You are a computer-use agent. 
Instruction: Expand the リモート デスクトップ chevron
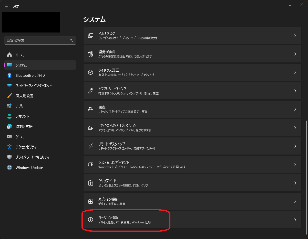click(x=295, y=146)
